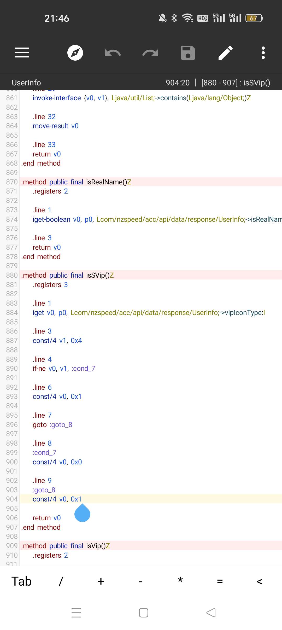The image size is (282, 630).
Task: Insert slash character from symbol bar
Action: 61,581
